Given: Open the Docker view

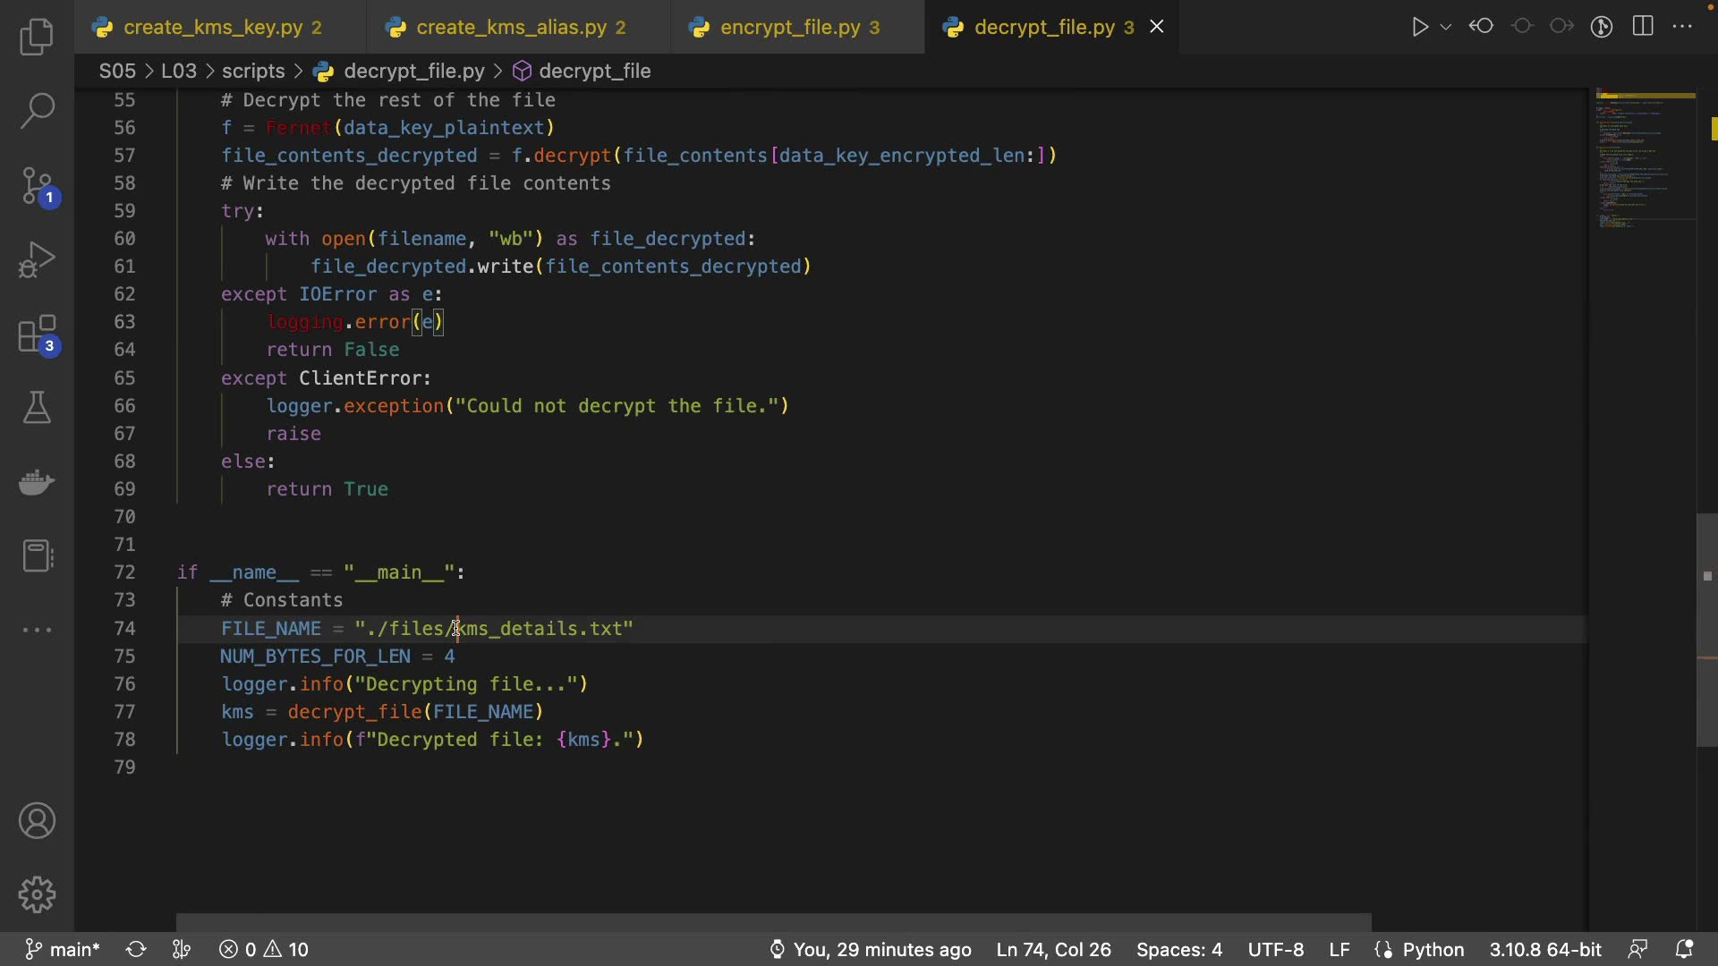Looking at the screenshot, I should click(x=37, y=482).
